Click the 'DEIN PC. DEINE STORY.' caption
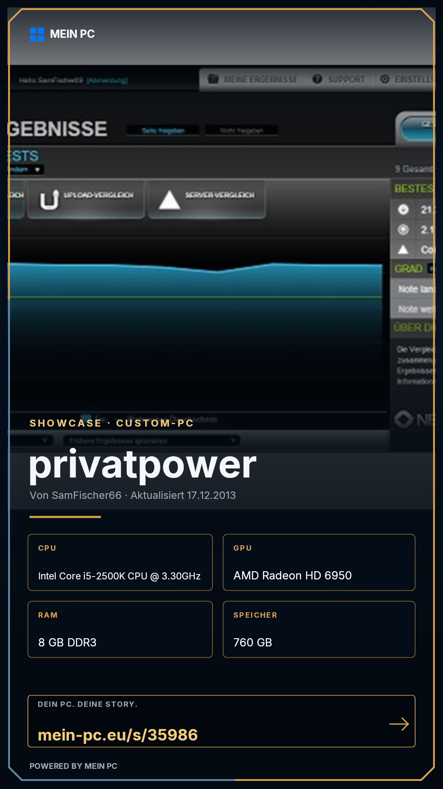 [88, 704]
